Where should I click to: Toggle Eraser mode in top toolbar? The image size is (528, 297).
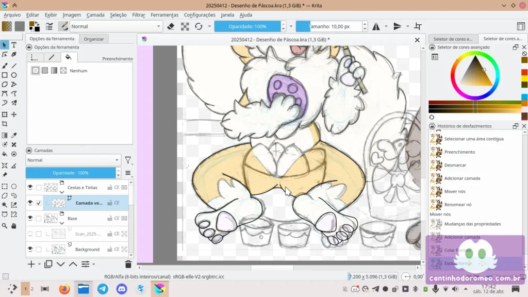click(171, 26)
